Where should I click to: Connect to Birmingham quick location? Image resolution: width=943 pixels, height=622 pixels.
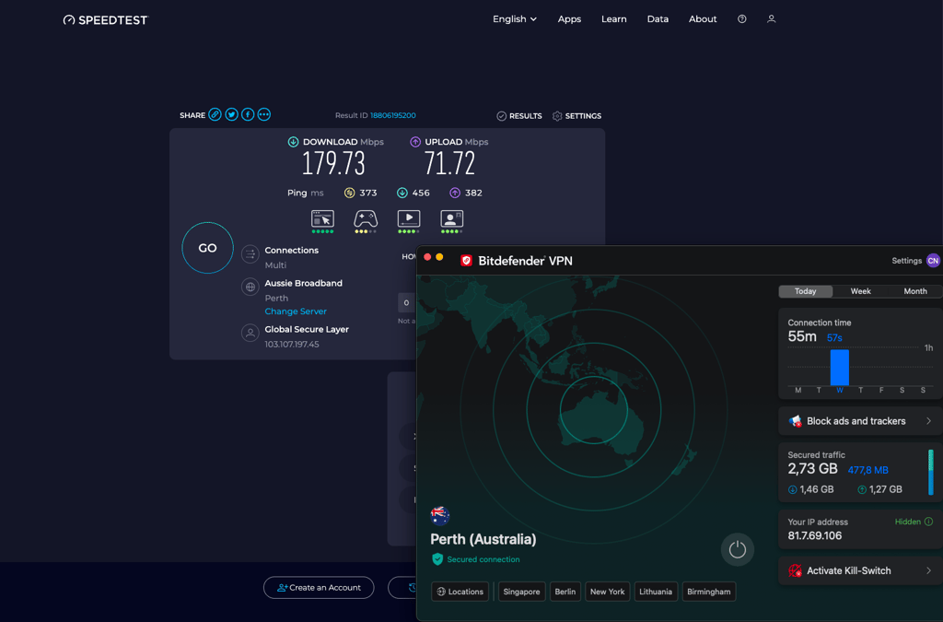(x=709, y=592)
